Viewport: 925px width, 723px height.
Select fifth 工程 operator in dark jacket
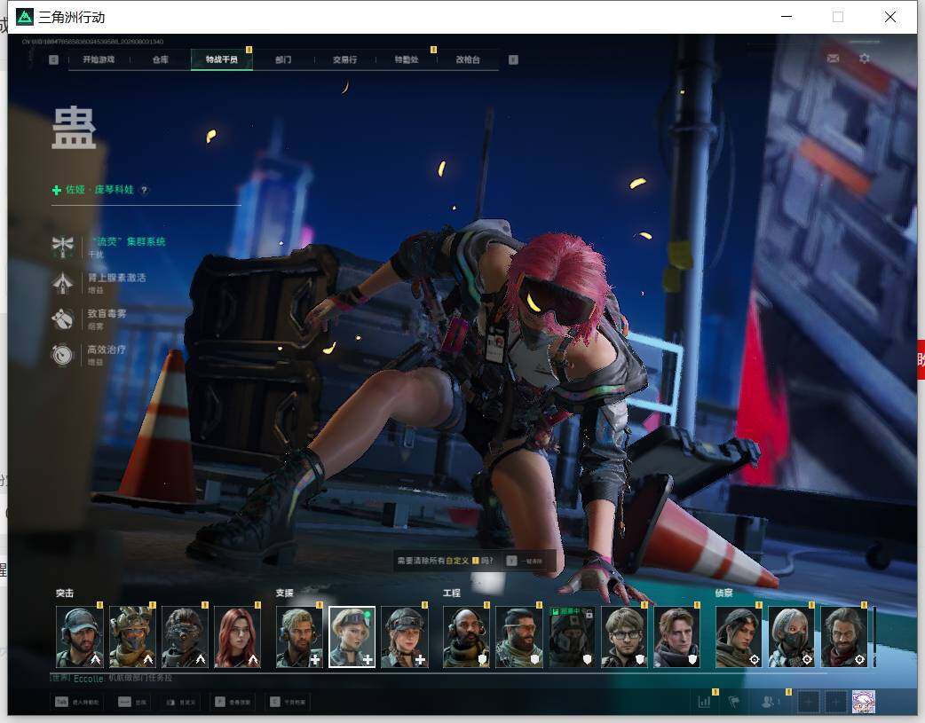pyautogui.click(x=676, y=637)
